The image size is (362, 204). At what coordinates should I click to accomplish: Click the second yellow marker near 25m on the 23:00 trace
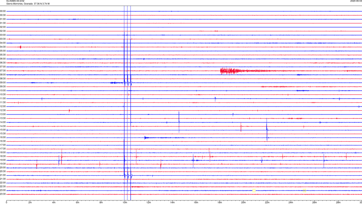coord(305,190)
